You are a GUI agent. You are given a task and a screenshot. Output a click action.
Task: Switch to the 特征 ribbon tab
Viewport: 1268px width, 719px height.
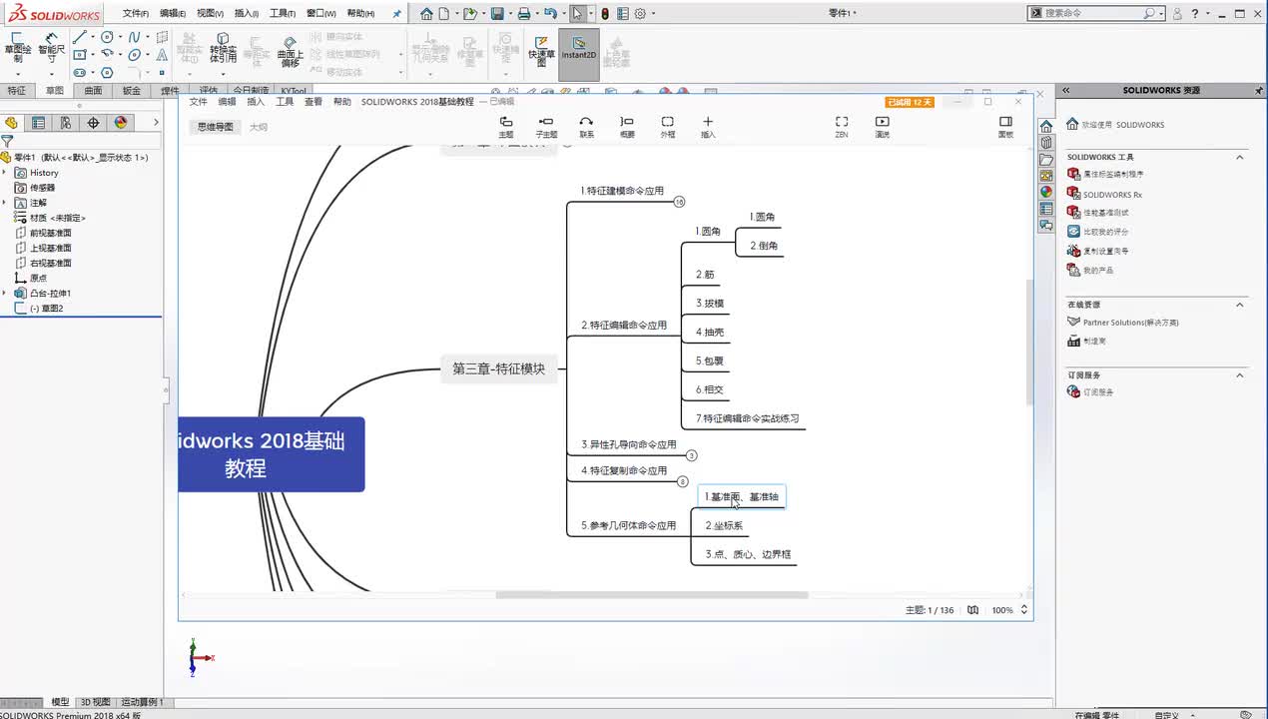pos(17,91)
